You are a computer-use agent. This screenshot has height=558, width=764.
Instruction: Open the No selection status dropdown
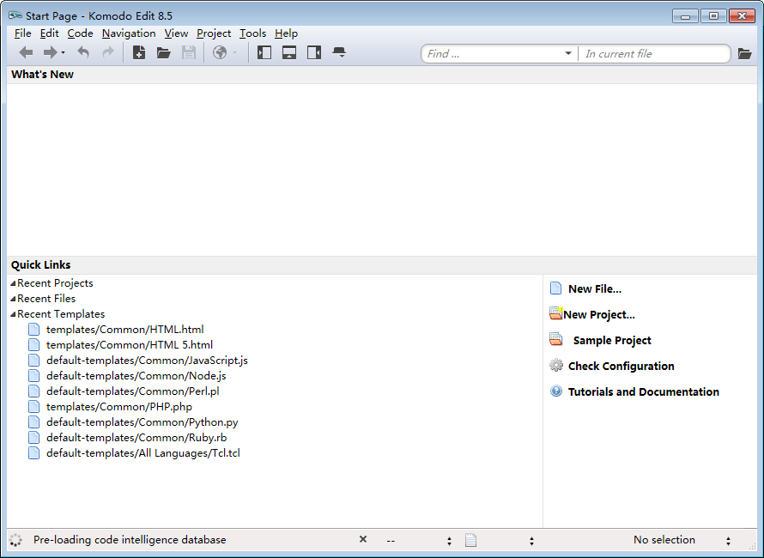click(x=682, y=540)
